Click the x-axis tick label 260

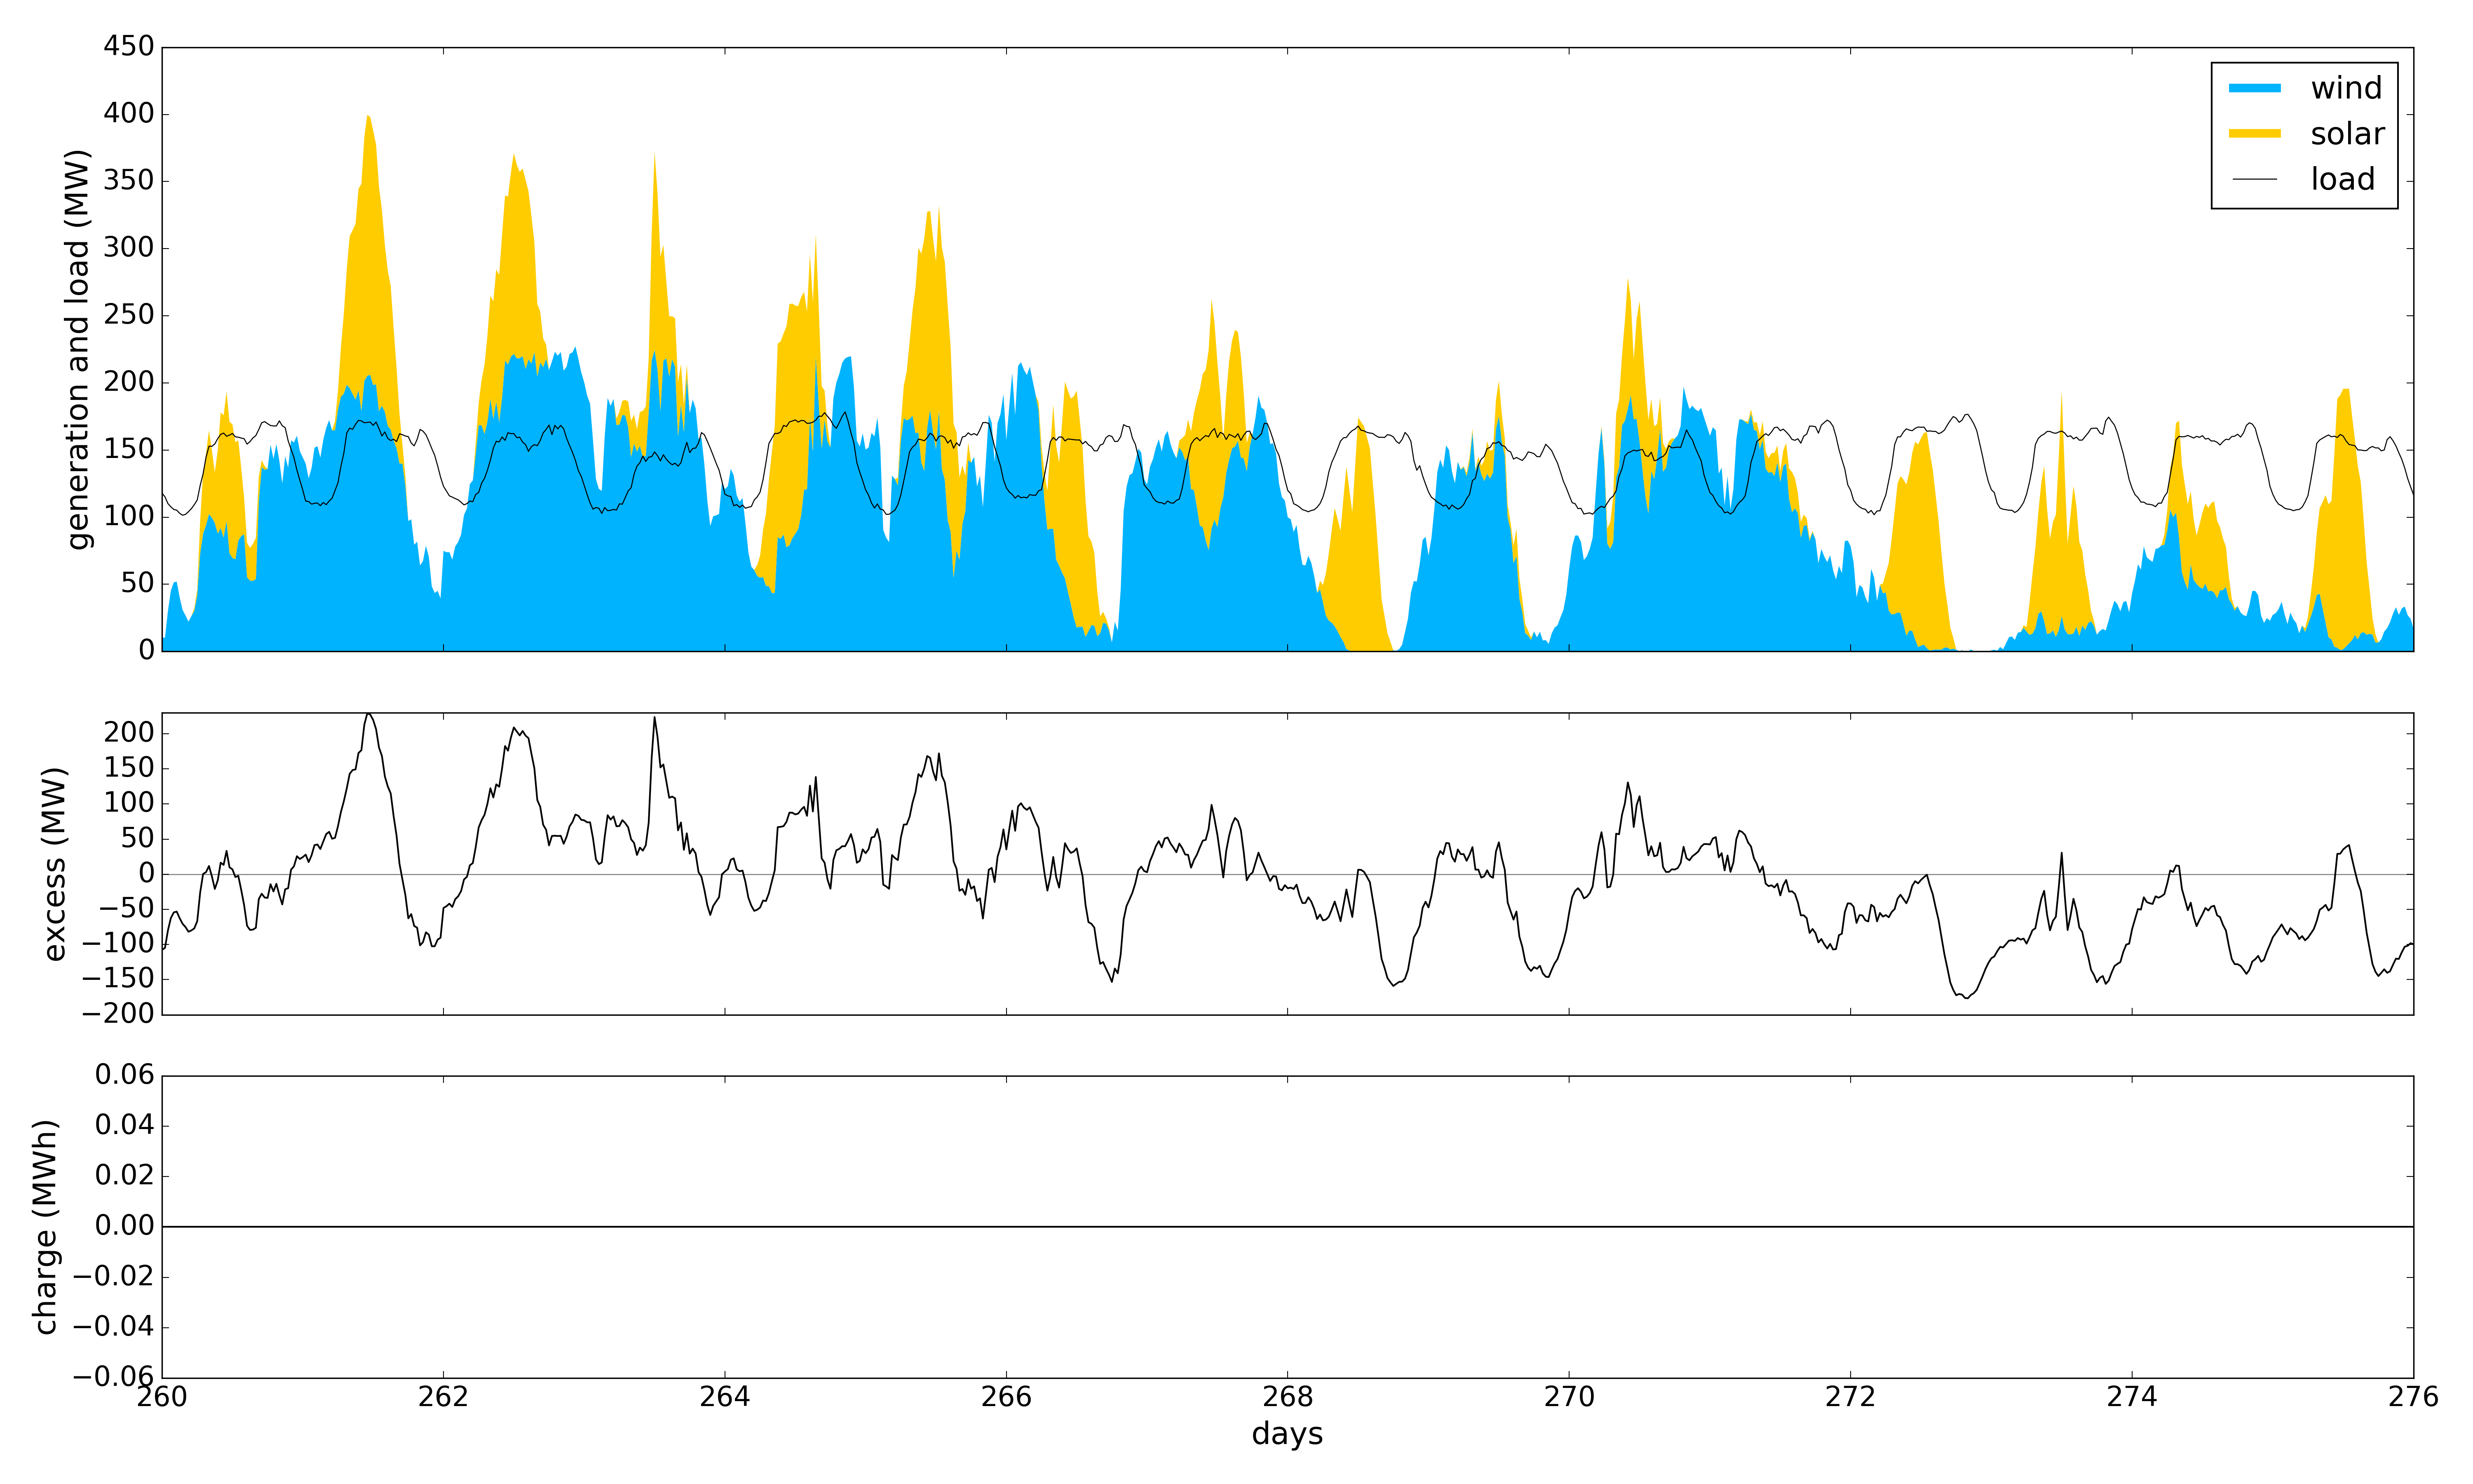point(162,1397)
